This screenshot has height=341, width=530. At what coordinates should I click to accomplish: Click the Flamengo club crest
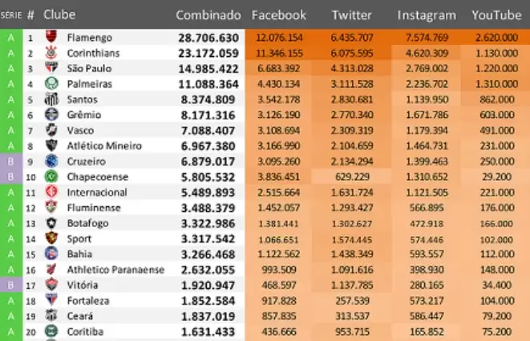(51, 38)
